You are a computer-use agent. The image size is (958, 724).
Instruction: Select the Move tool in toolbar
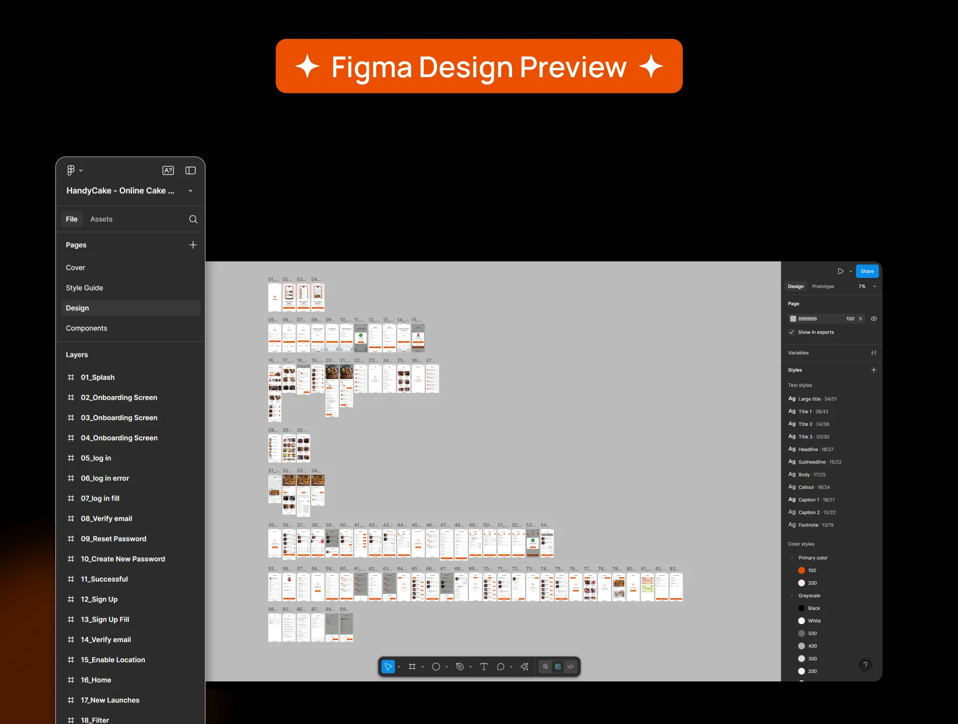[388, 667]
